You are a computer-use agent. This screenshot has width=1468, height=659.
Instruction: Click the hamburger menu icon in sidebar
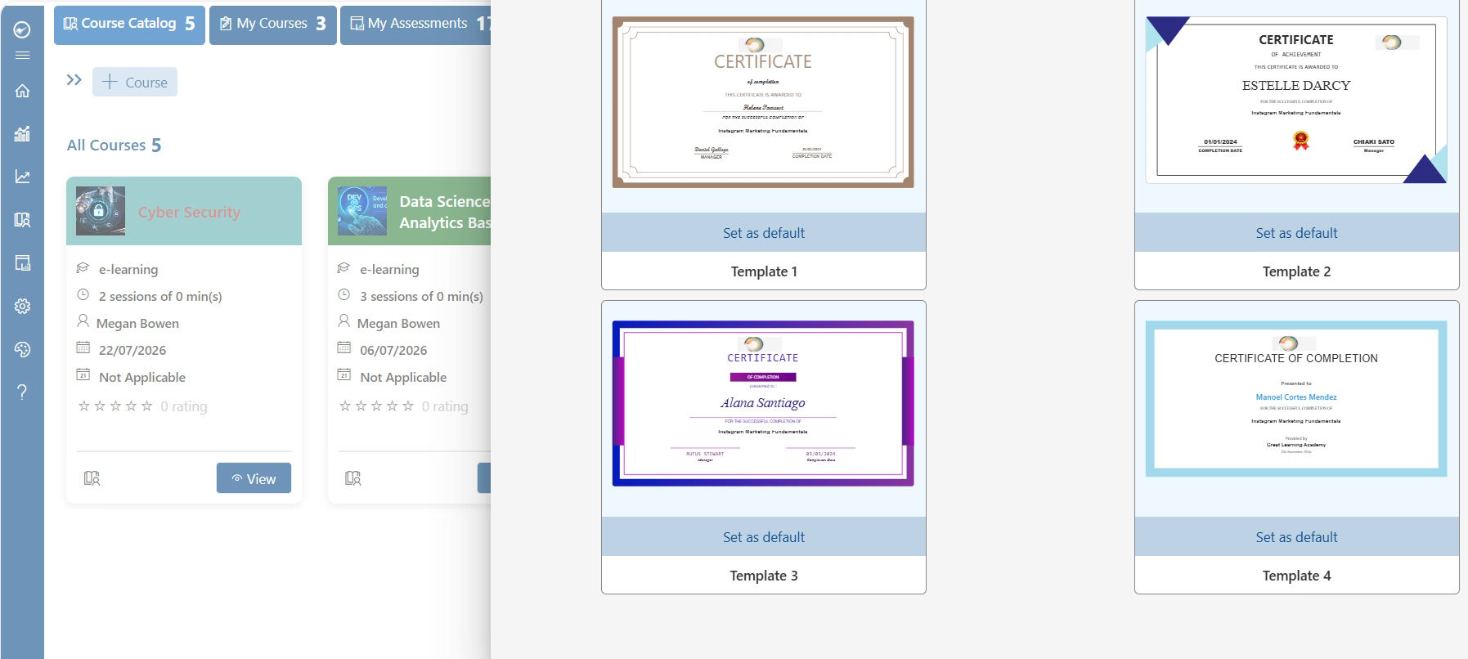pos(22,55)
